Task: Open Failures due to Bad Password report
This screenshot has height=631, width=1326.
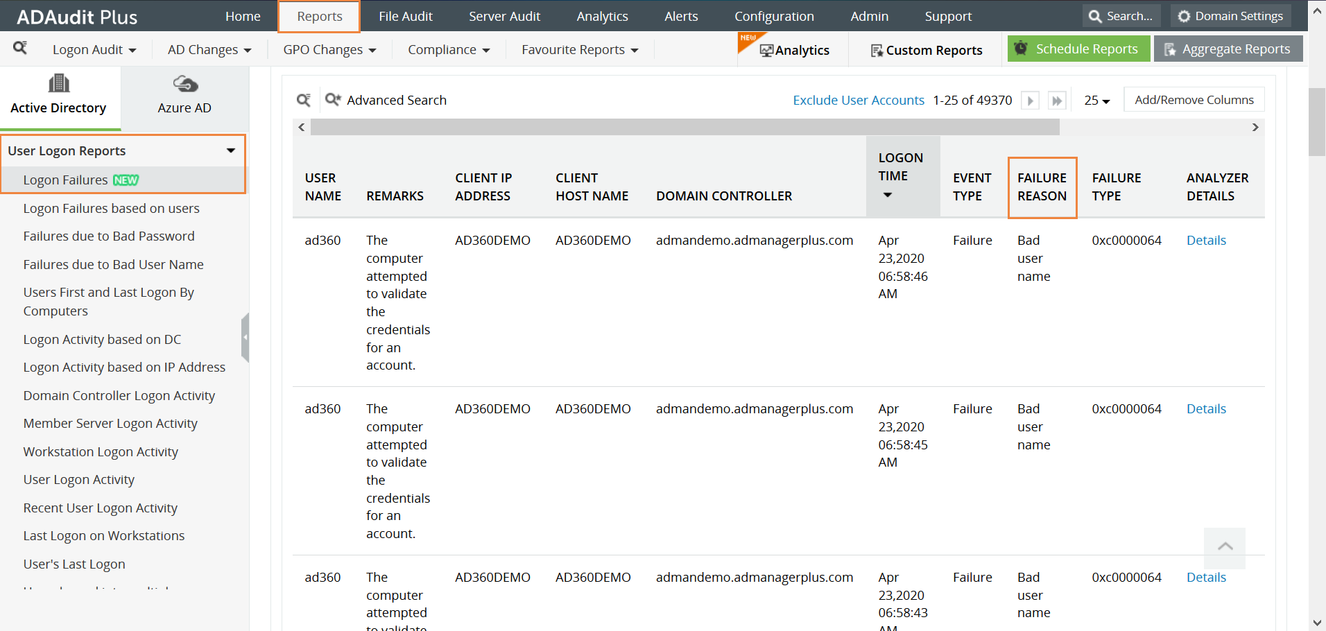Action: tap(109, 236)
